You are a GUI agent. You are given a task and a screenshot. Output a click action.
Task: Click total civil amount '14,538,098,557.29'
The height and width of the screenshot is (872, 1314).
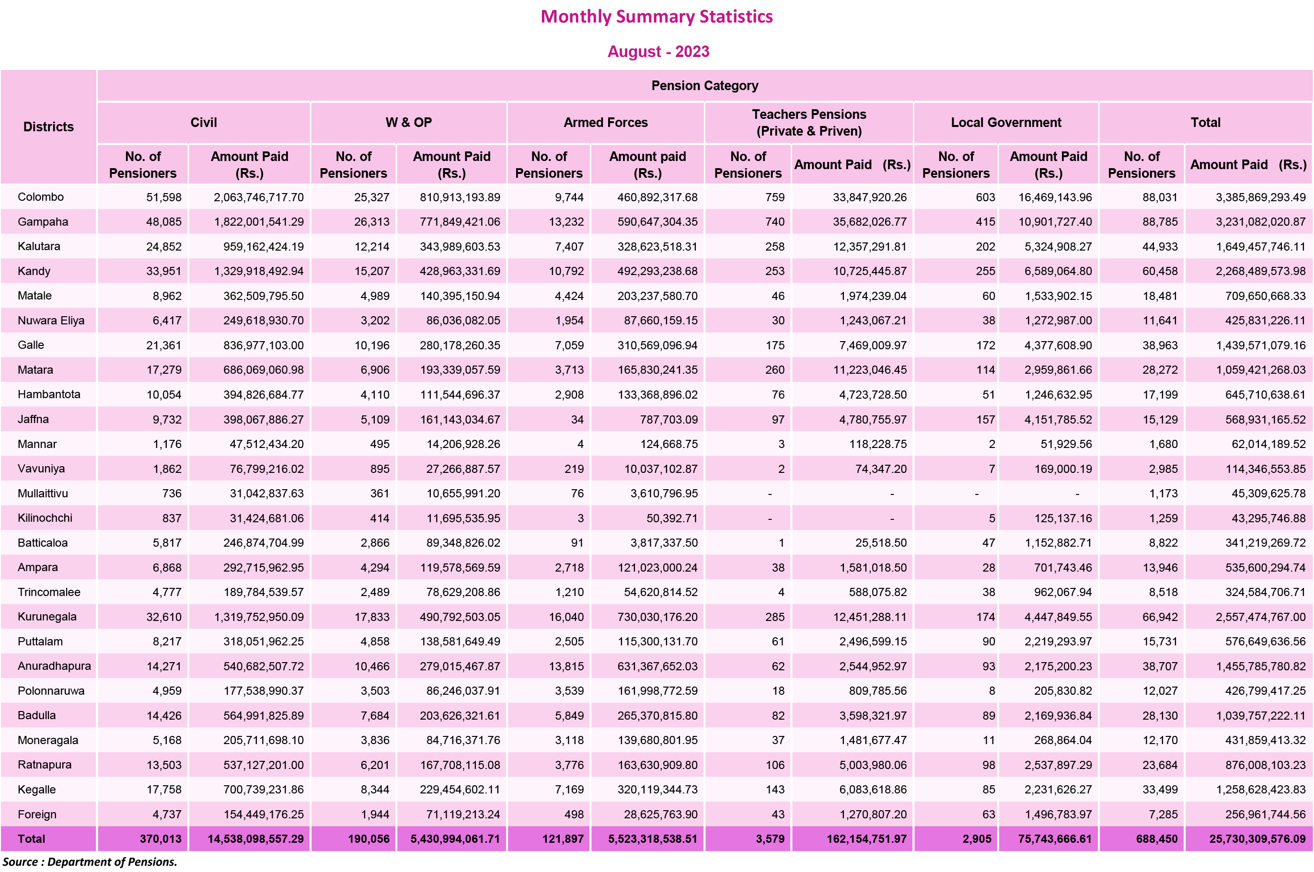point(256,838)
